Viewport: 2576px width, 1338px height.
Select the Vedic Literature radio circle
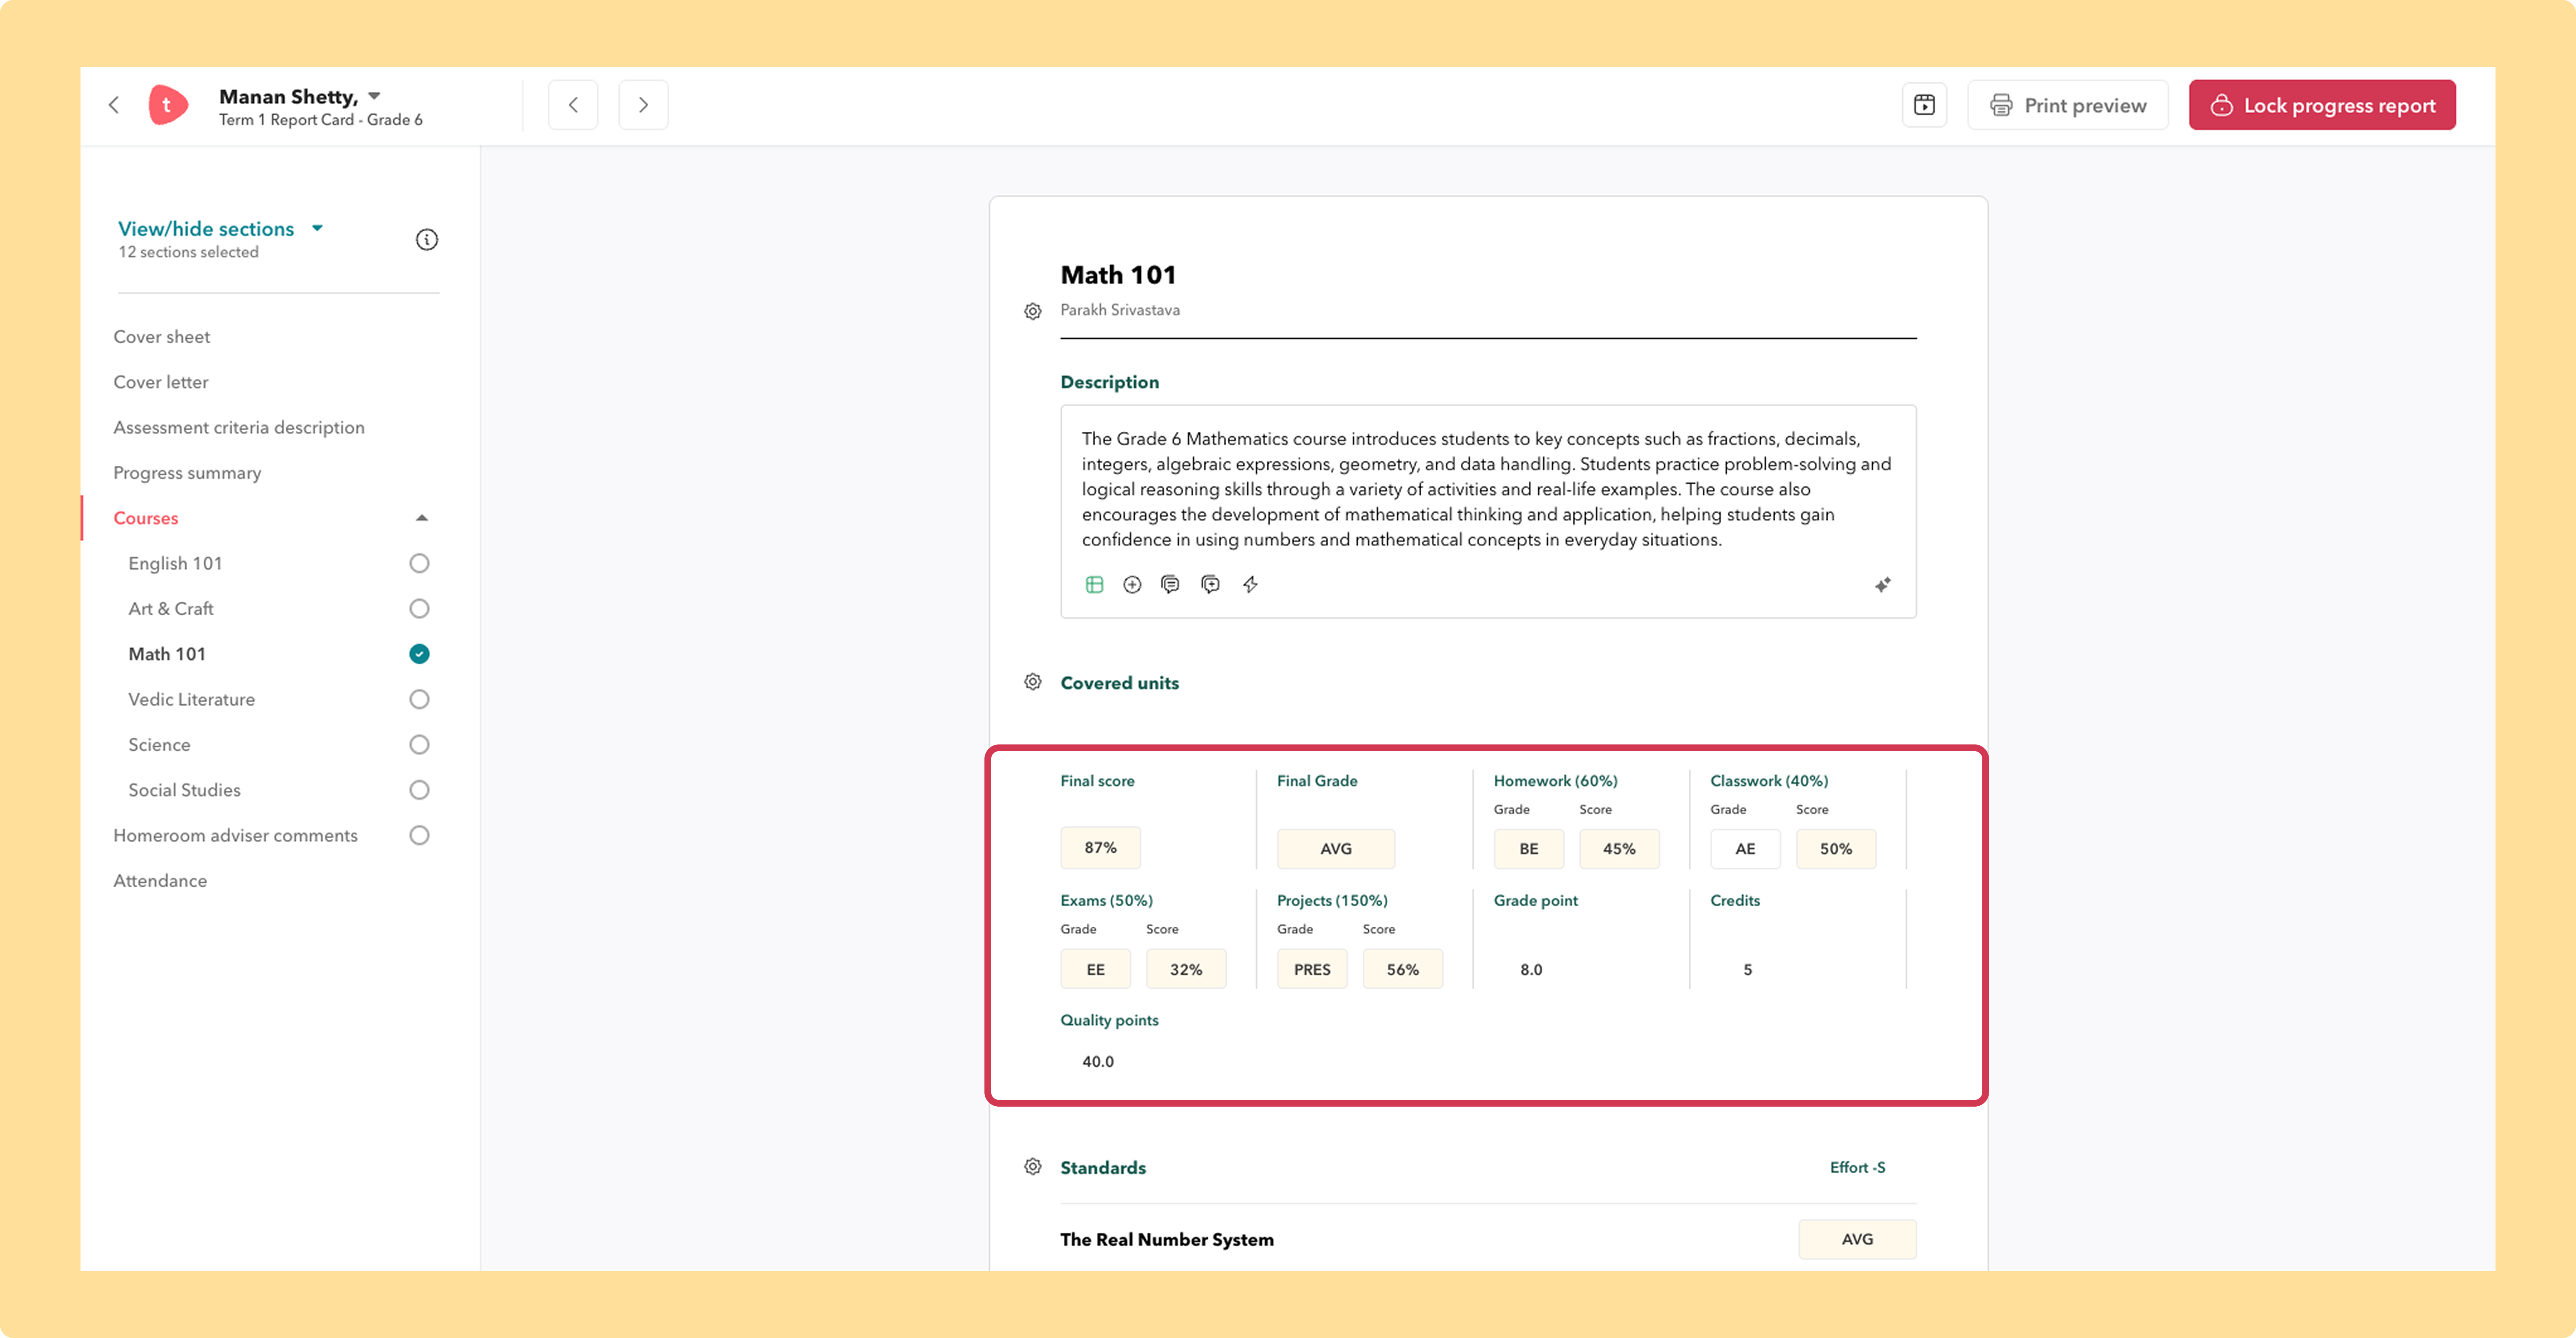pos(419,699)
